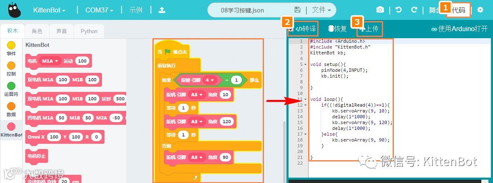Click the Omni X Y R block
The width and height of the screenshot is (493, 183).
[65, 137]
